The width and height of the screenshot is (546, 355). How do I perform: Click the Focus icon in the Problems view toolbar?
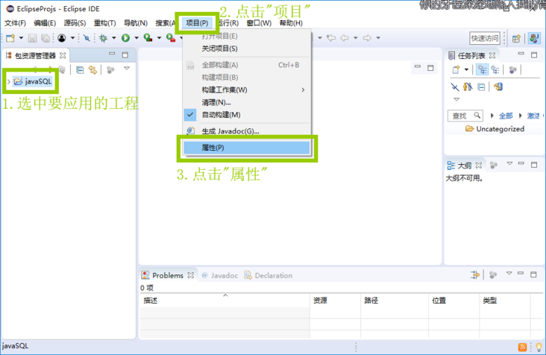pyautogui.click(x=493, y=275)
